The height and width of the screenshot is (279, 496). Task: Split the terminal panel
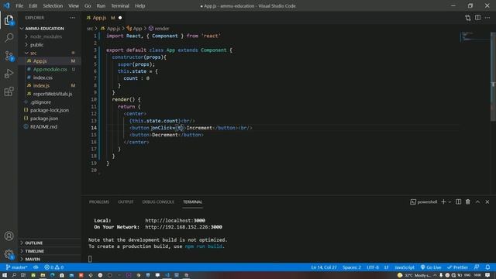pyautogui.click(x=458, y=201)
